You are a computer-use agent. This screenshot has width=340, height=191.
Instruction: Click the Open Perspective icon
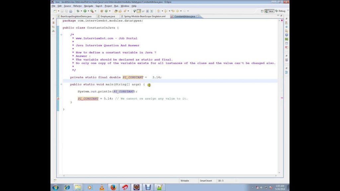(x=262, y=11)
